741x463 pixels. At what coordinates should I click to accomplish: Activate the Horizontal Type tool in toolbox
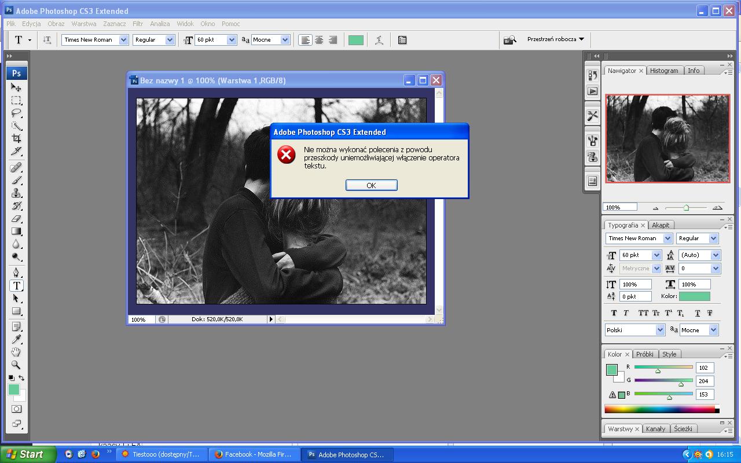click(17, 285)
